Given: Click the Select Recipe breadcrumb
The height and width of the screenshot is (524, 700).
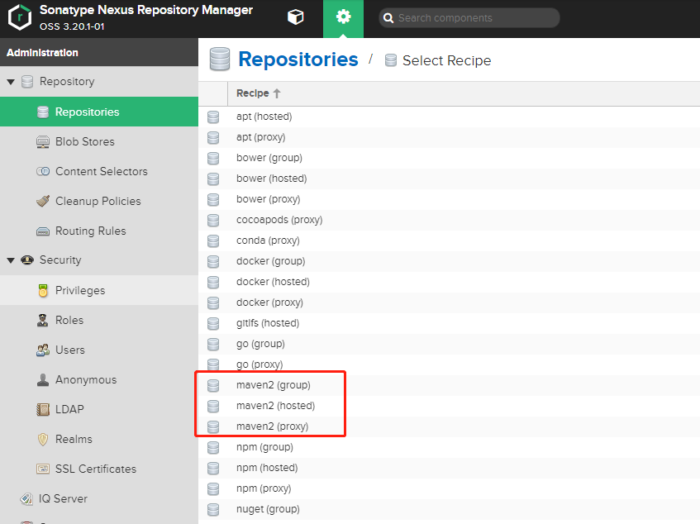Looking at the screenshot, I should [446, 60].
